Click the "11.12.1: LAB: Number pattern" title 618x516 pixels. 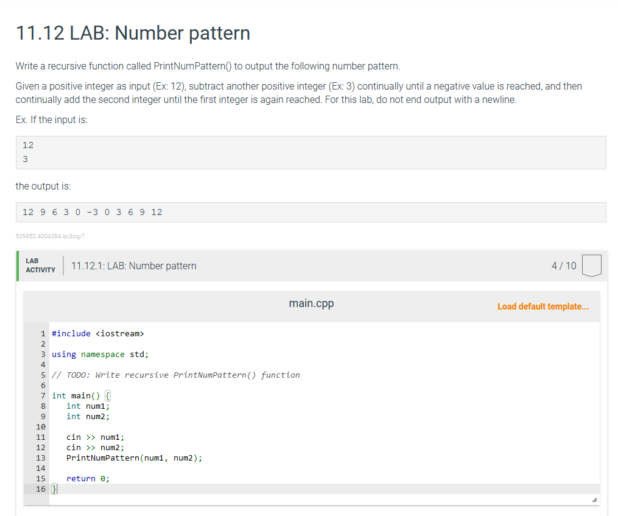coord(134,266)
